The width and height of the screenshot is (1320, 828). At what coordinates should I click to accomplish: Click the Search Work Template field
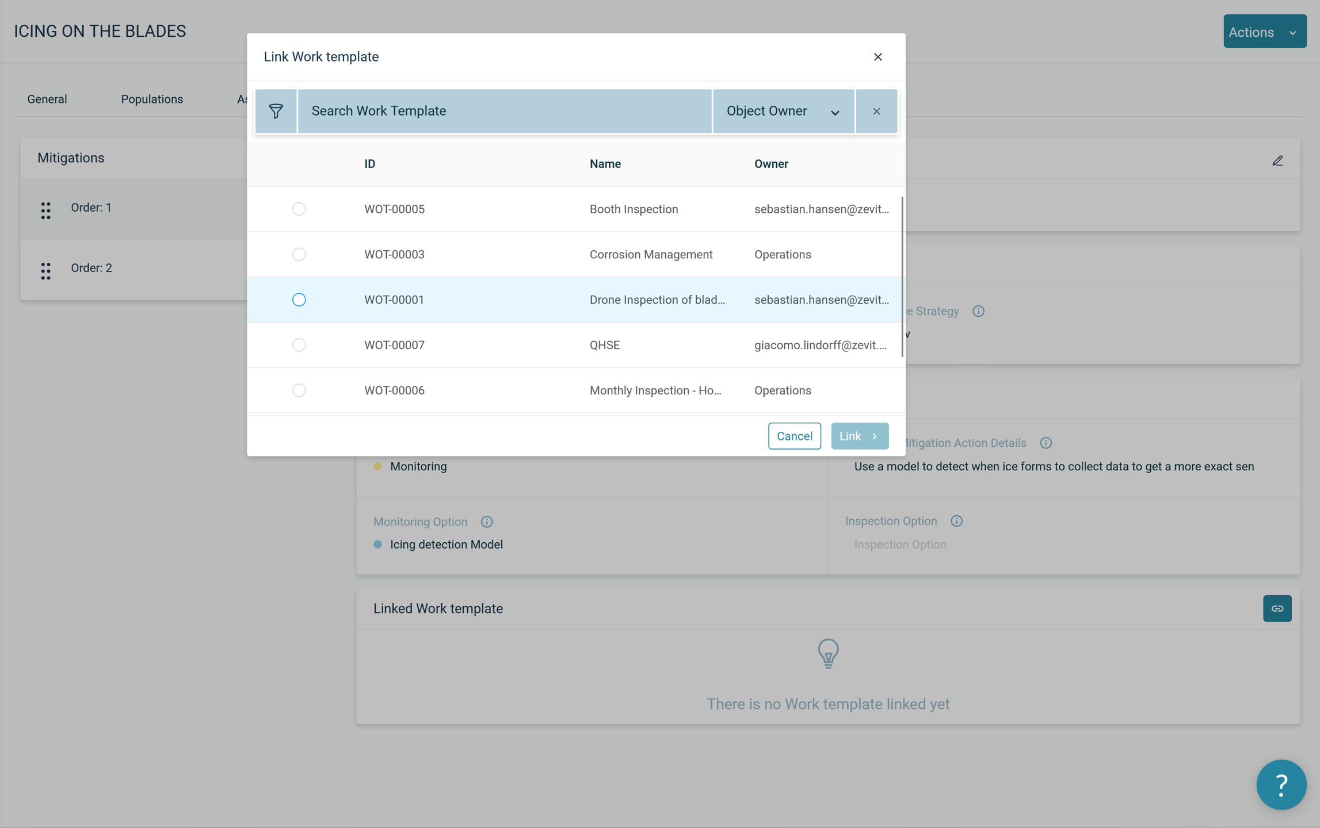coord(504,111)
